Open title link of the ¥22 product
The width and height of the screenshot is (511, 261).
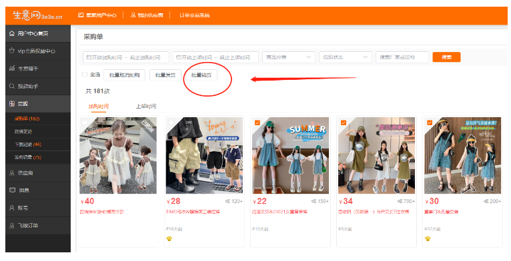(x=280, y=212)
